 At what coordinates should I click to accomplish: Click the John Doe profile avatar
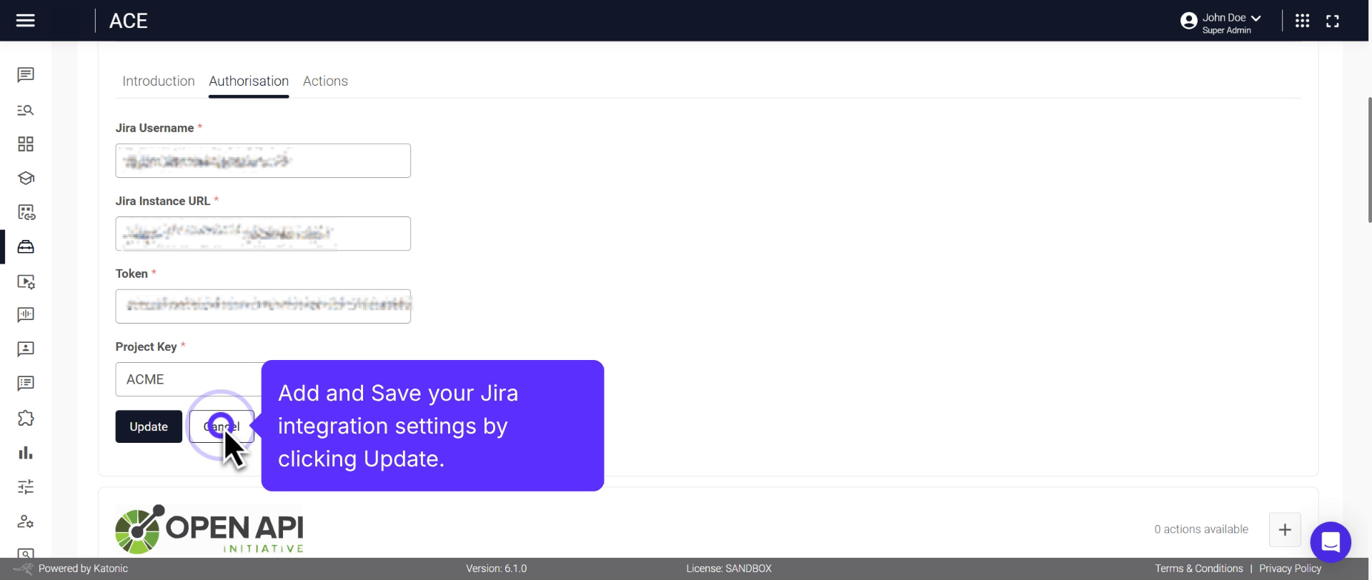[x=1188, y=21]
